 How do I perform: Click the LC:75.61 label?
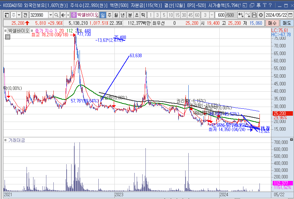pos(280,31)
